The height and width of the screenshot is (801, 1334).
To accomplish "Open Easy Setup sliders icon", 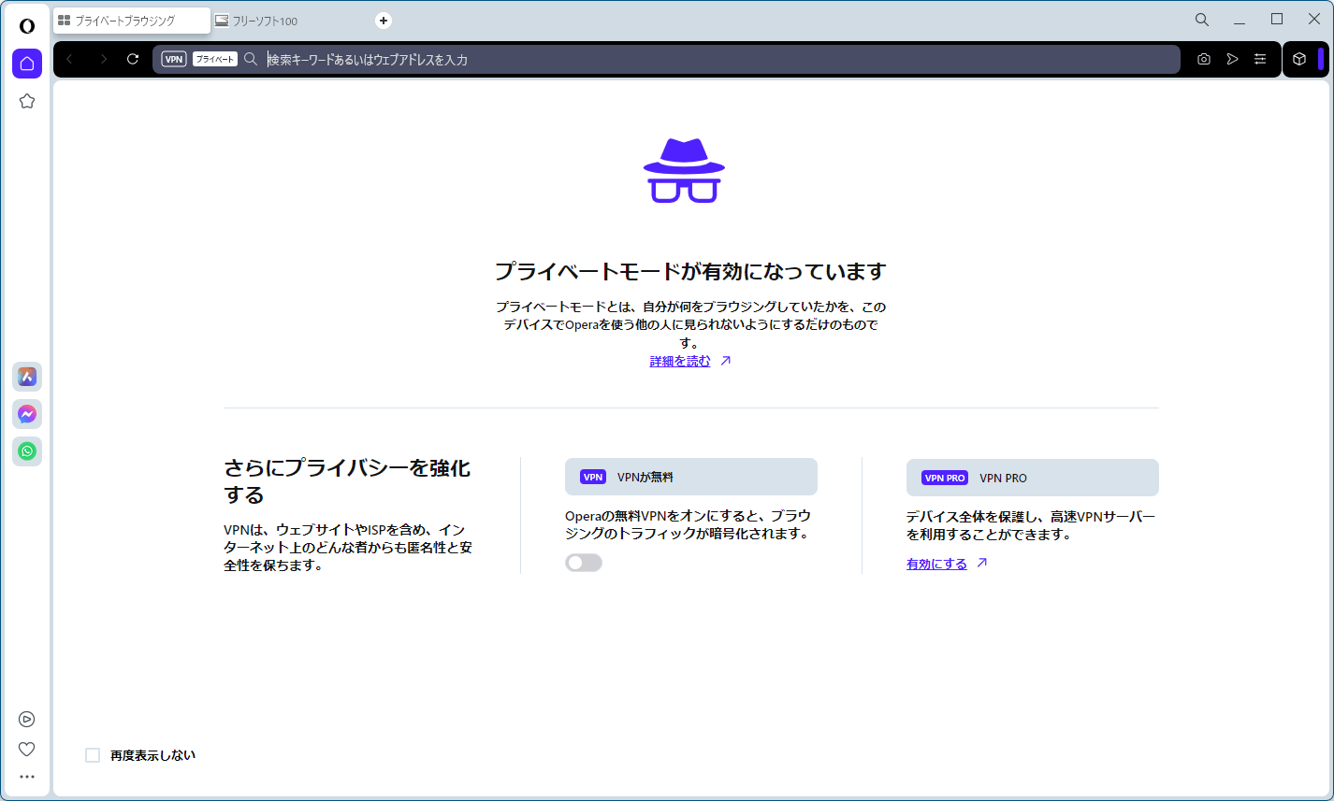I will click(x=1261, y=59).
